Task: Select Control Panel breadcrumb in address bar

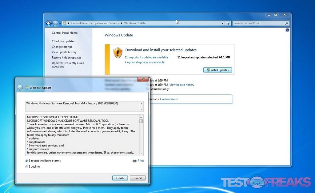Action: [x=80, y=23]
